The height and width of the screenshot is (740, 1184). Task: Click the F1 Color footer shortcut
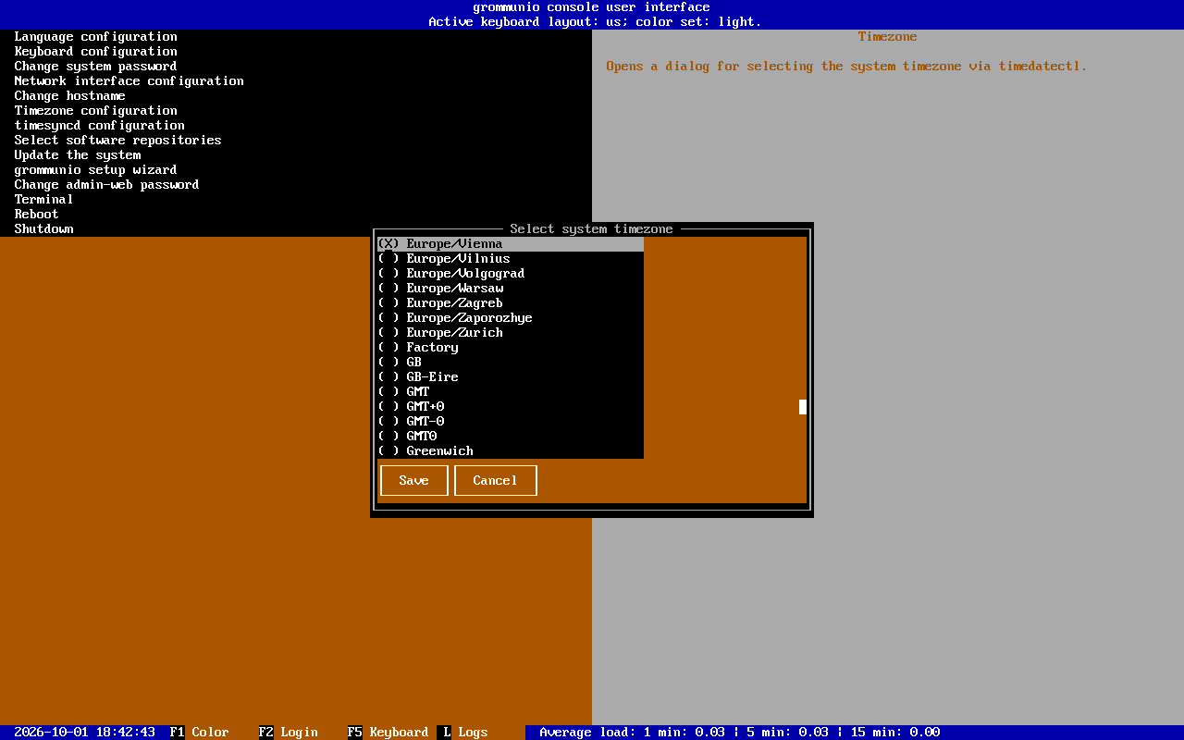point(200,733)
